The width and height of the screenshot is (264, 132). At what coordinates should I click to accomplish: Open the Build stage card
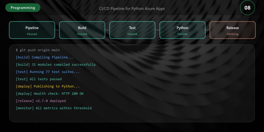(82, 30)
